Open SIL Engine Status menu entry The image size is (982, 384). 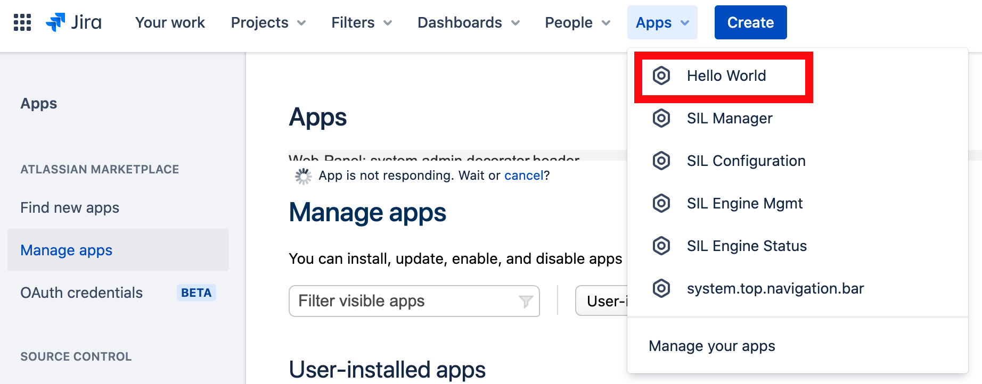[798, 246]
